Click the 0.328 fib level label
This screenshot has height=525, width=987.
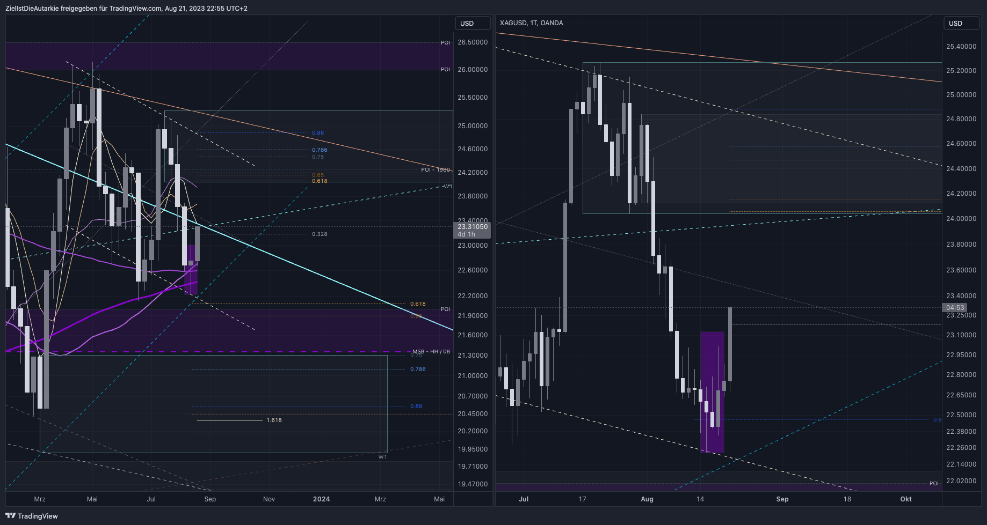point(320,234)
